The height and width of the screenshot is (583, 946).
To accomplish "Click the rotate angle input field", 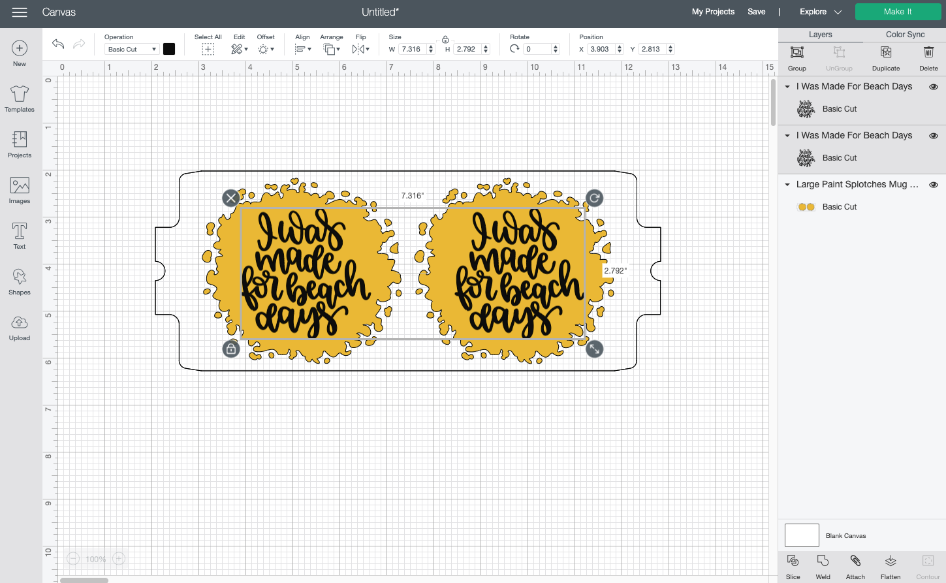I will (538, 49).
